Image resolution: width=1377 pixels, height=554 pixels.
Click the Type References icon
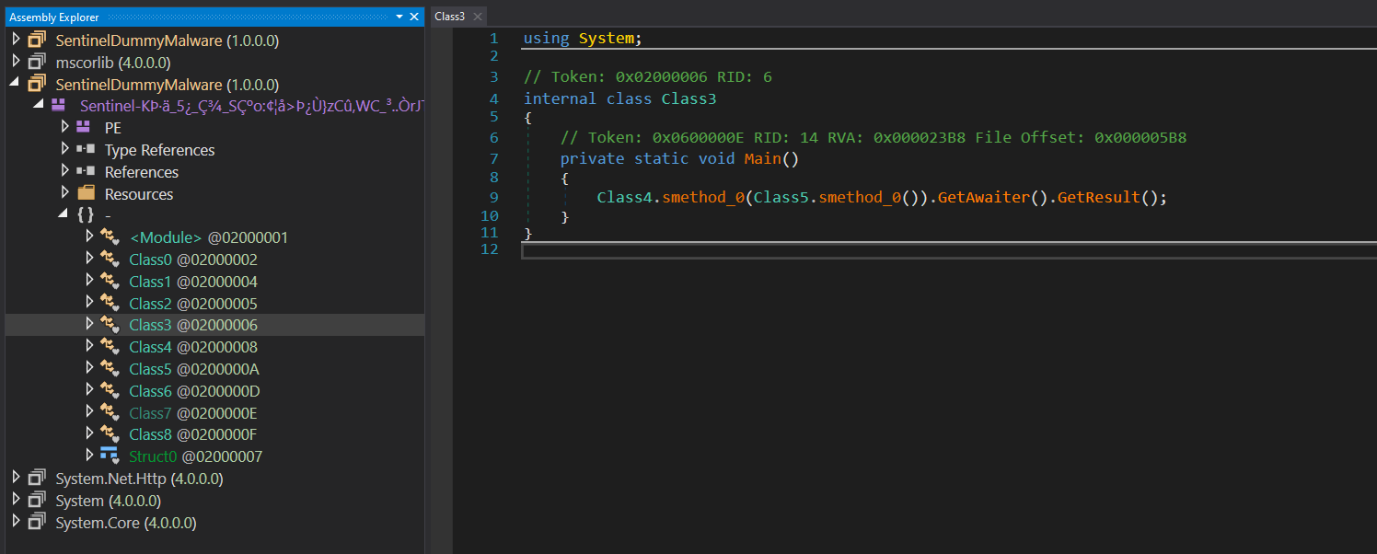pos(85,149)
